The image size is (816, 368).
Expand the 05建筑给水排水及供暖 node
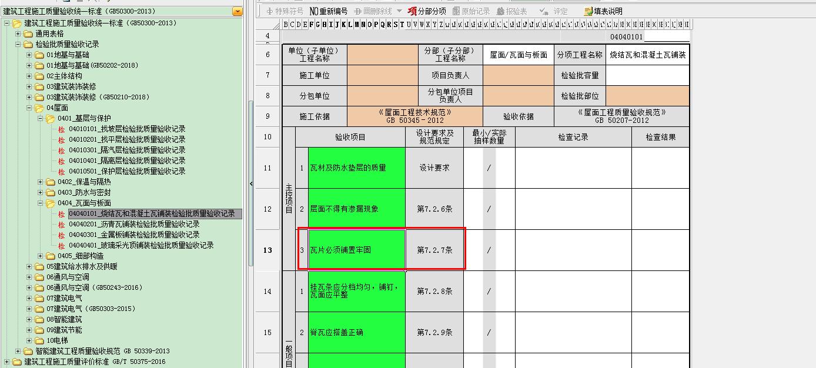29,266
